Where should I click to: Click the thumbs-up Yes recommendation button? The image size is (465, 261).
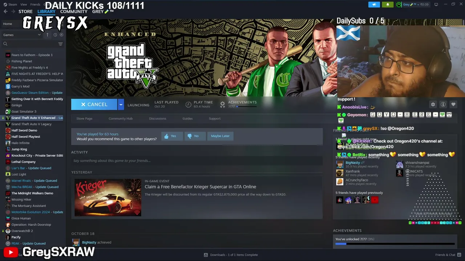coord(172,136)
